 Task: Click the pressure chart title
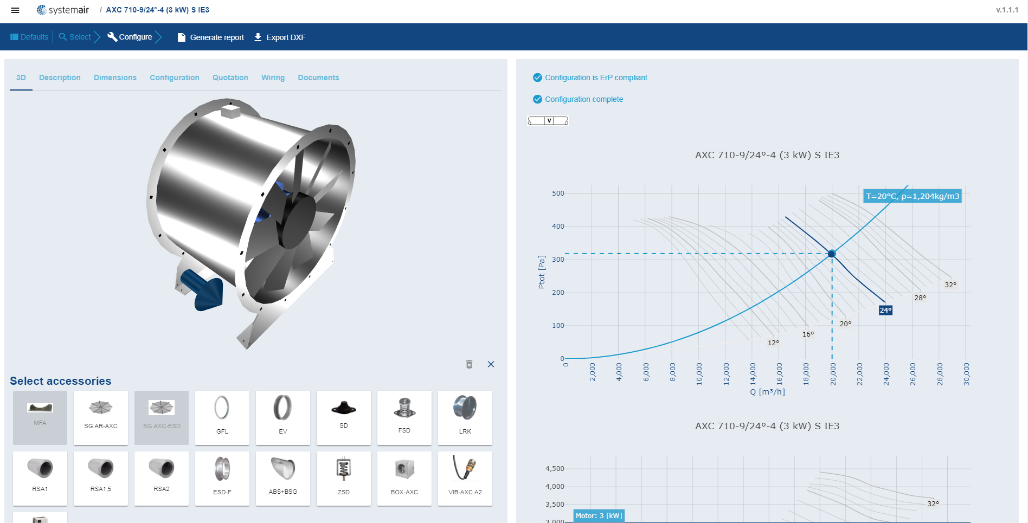[767, 155]
